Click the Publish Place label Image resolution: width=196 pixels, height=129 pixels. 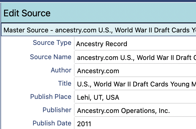click(51, 97)
